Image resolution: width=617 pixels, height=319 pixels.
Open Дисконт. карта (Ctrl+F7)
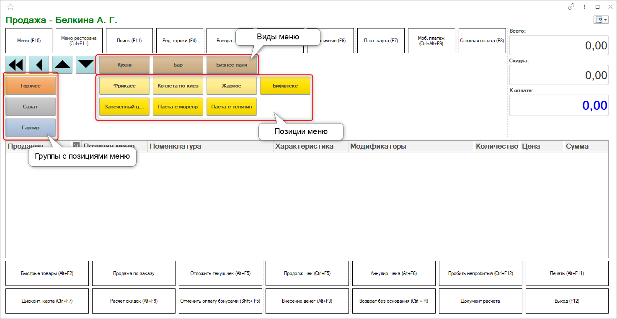(47, 301)
